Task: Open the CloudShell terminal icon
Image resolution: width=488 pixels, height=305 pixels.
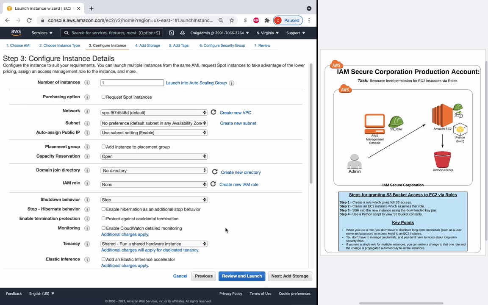Action: tap(171, 33)
